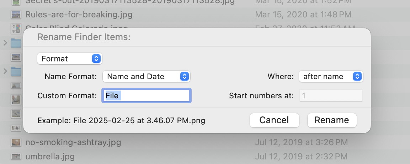Expand the lower folder in Finder list
Viewport: 410px width, 164px height.
click(x=5, y=71)
